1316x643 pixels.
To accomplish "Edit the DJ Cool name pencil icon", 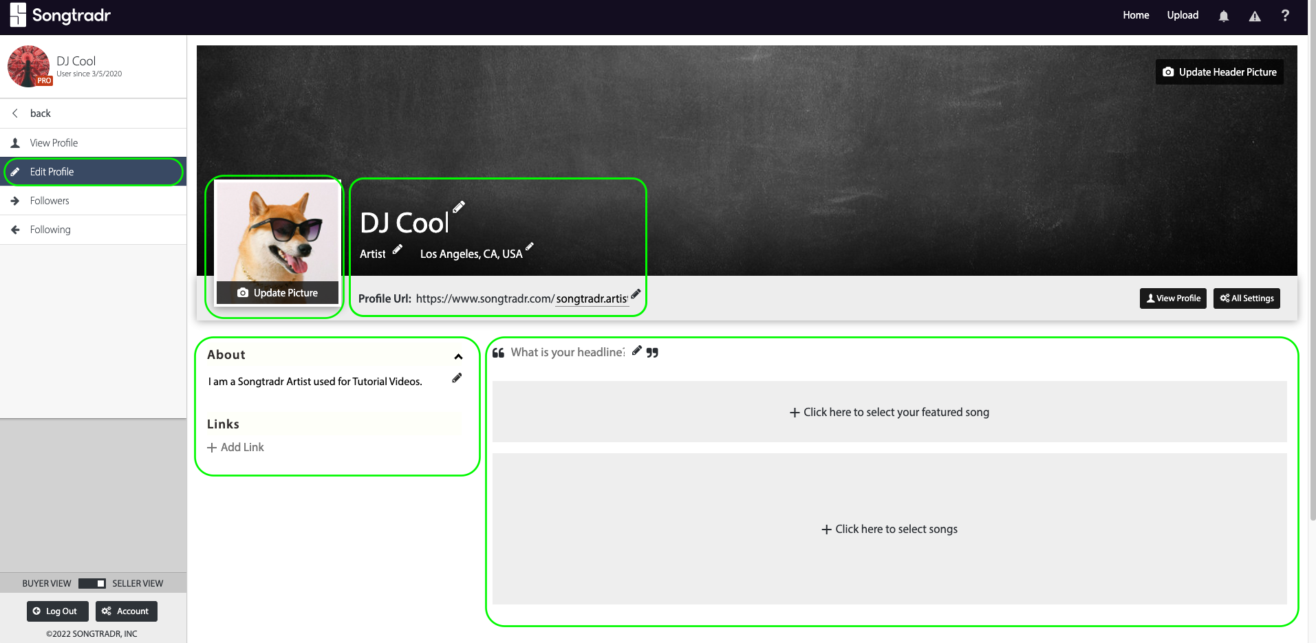I will coord(459,206).
